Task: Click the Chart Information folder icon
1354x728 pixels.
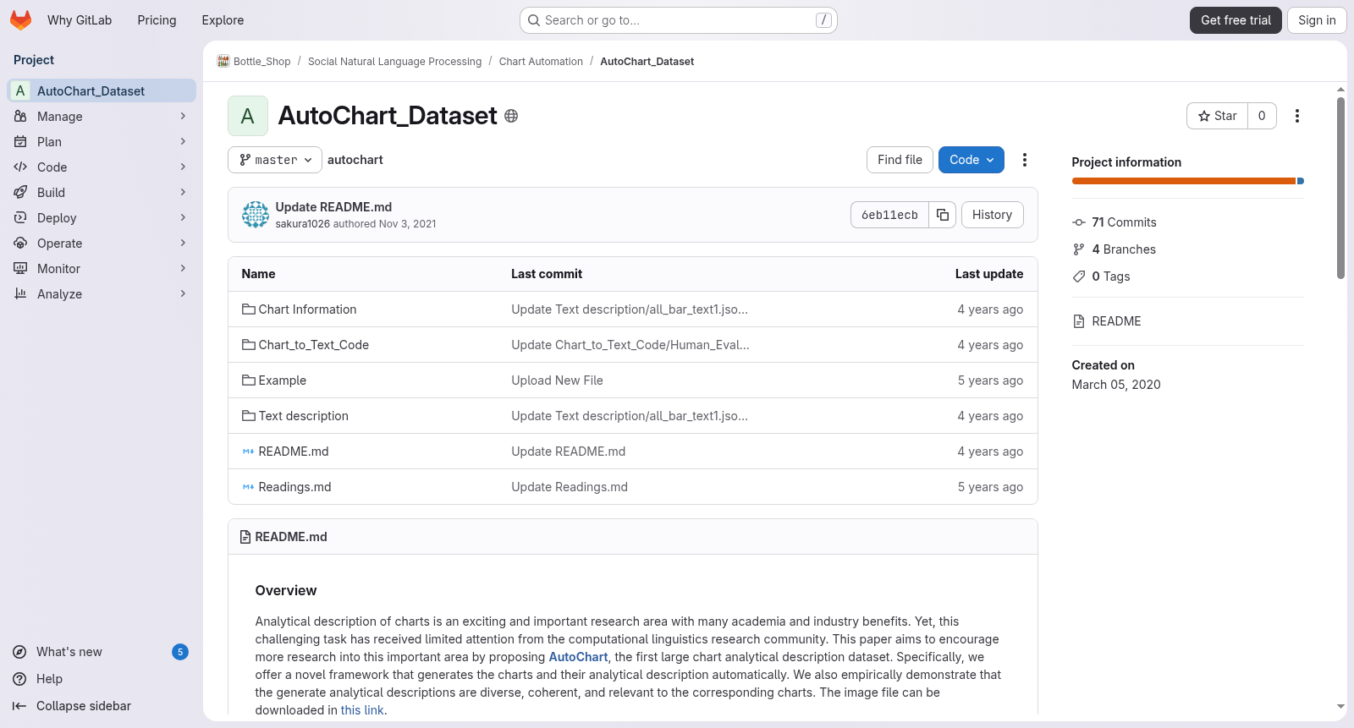Action: [x=249, y=309]
